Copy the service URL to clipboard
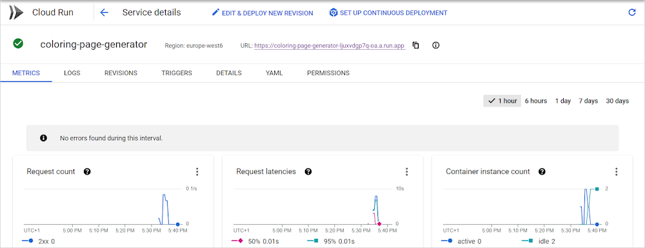 (x=416, y=45)
